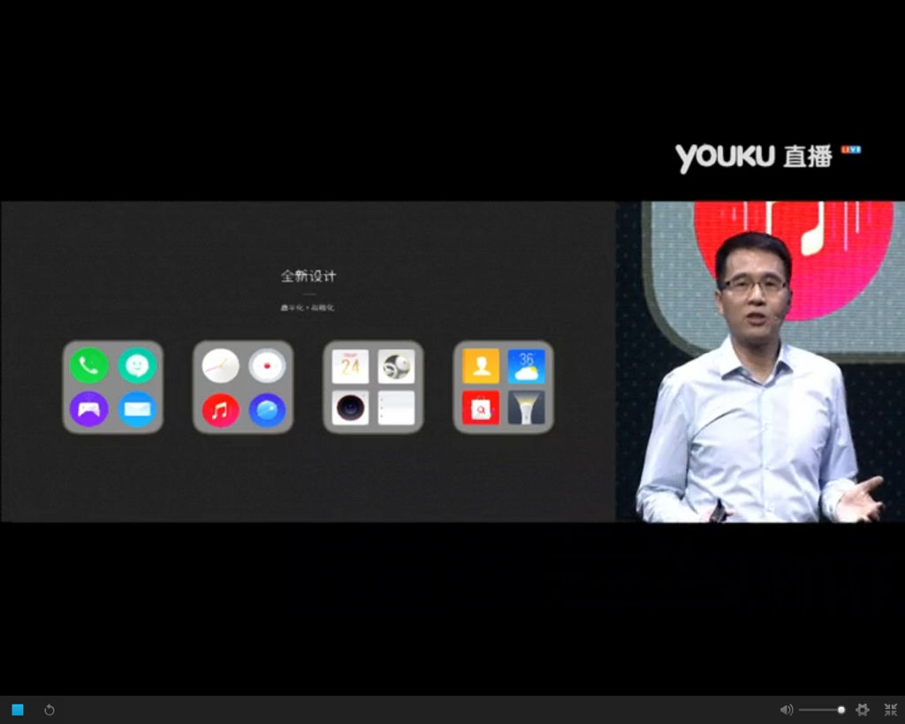Click the Weather icon showing 36
905x724 pixels.
(527, 365)
